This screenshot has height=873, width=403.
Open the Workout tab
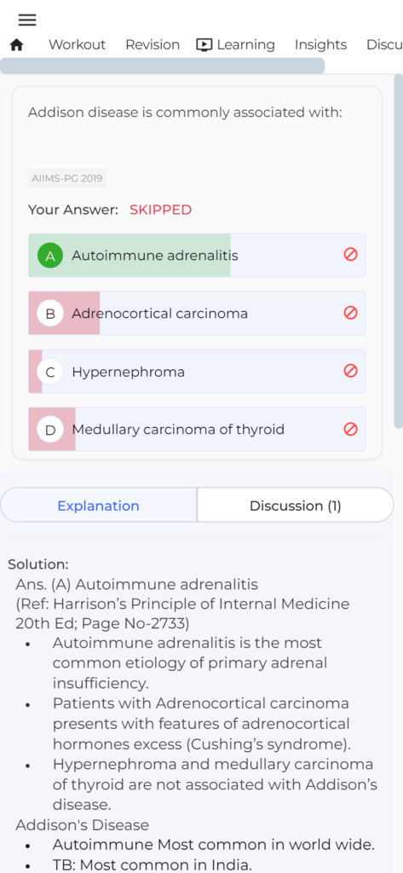77,44
